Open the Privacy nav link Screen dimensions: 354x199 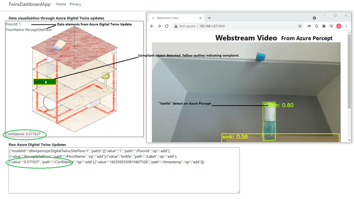click(x=75, y=4)
